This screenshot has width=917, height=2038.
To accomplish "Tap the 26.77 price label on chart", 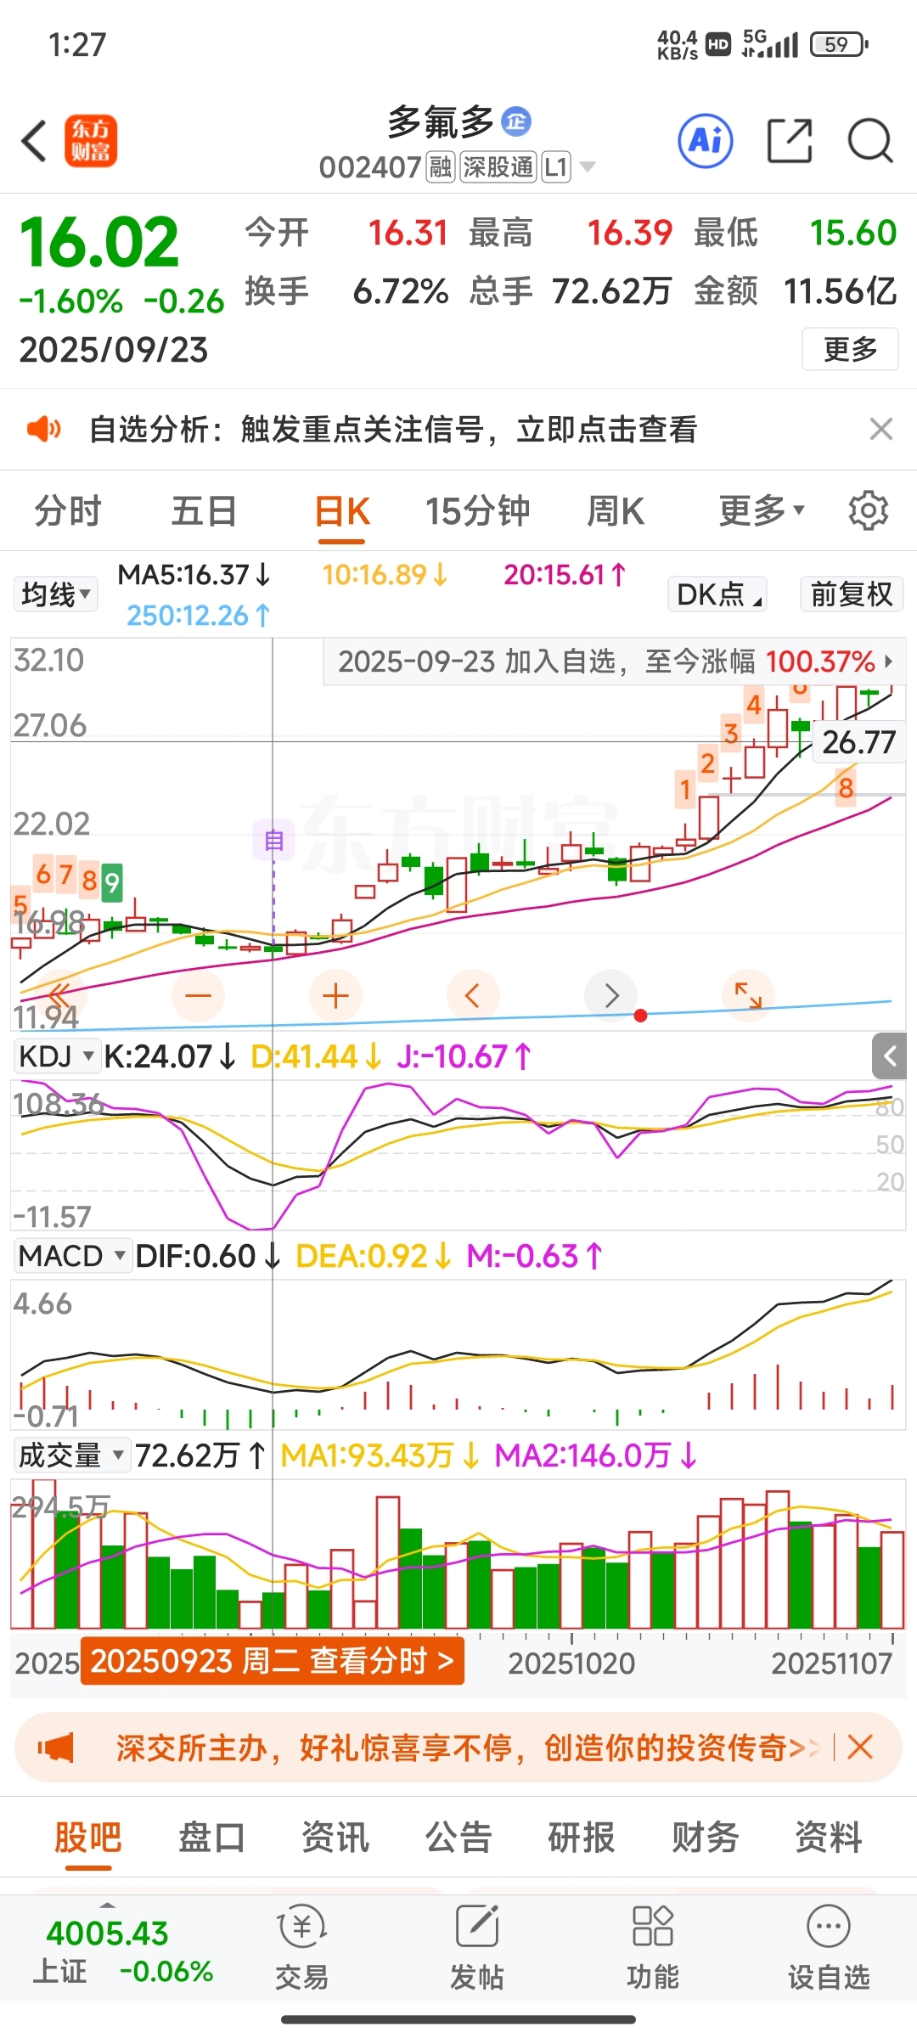I will coord(859,742).
